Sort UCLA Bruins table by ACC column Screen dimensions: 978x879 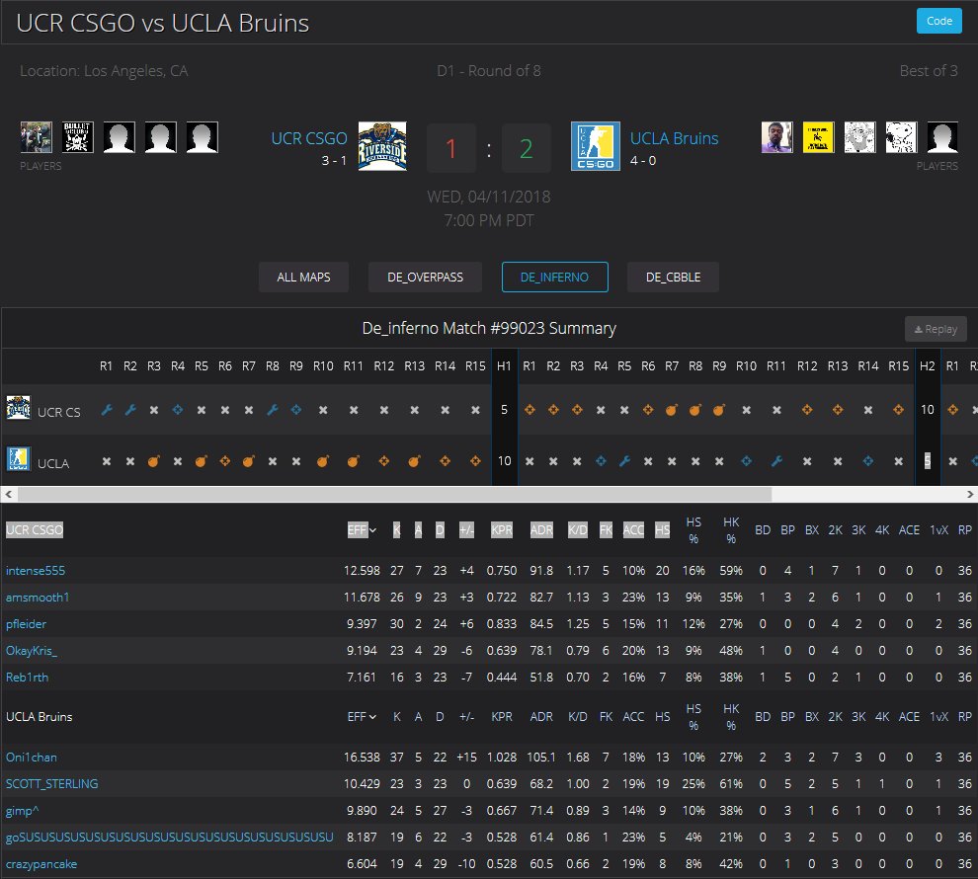click(x=633, y=717)
